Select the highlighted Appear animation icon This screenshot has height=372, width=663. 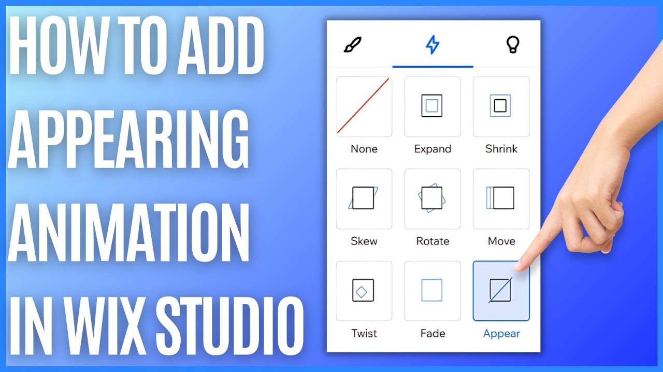[x=501, y=291]
